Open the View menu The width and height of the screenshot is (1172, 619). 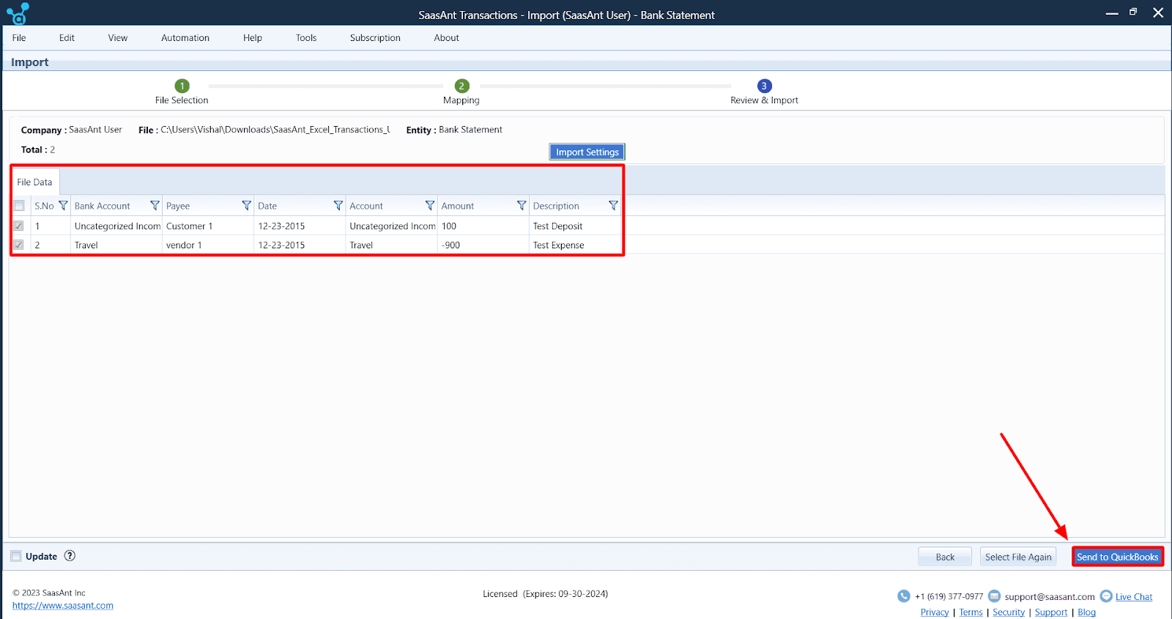click(117, 38)
